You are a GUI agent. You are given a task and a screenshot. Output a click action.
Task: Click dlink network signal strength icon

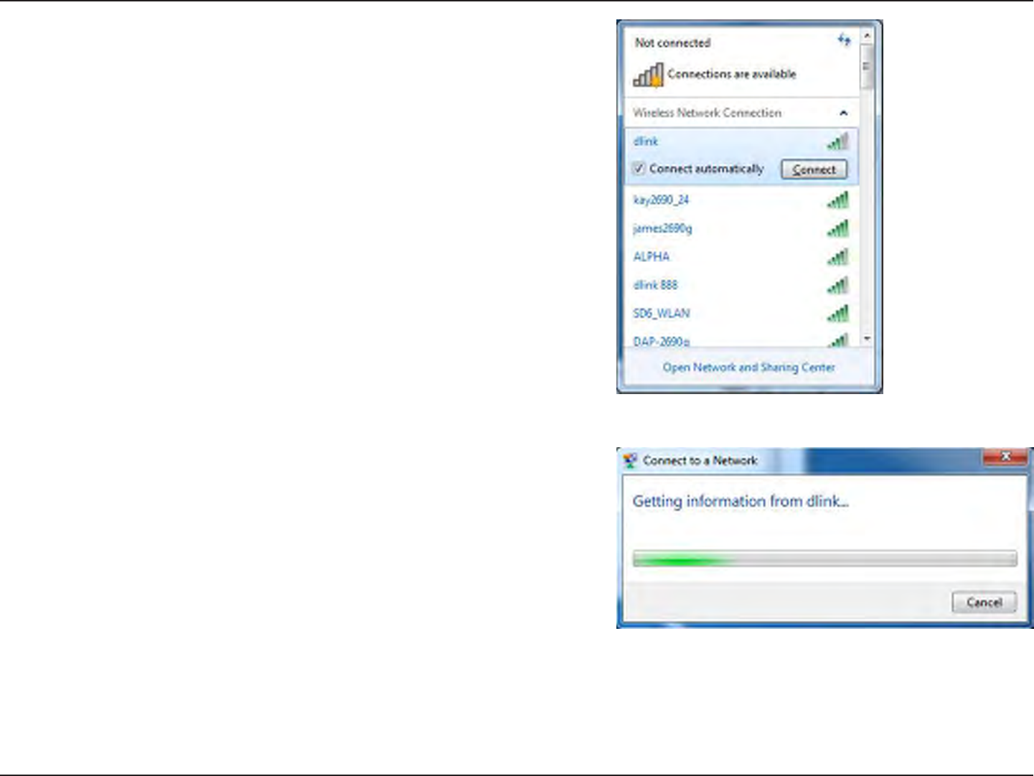(838, 141)
